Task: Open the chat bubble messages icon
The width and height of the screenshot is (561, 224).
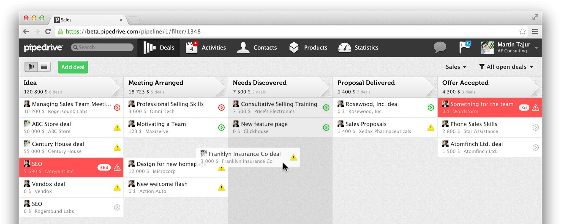Action: [x=440, y=47]
